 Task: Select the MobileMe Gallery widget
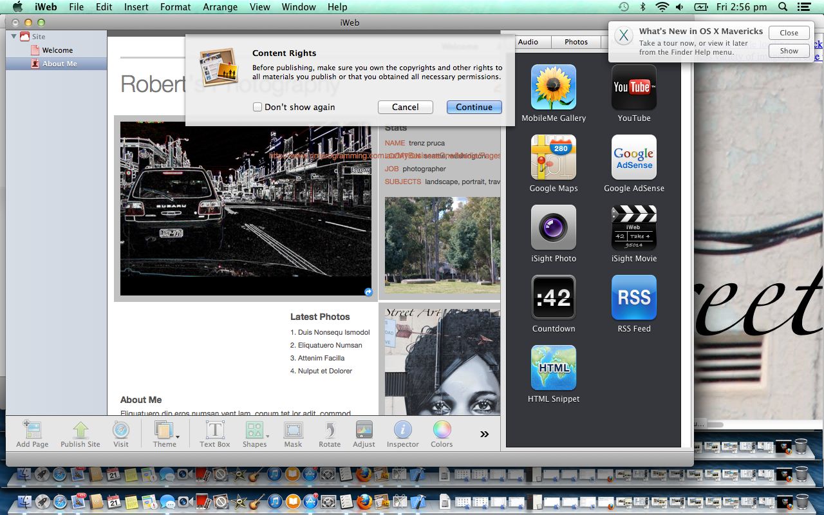pos(554,87)
